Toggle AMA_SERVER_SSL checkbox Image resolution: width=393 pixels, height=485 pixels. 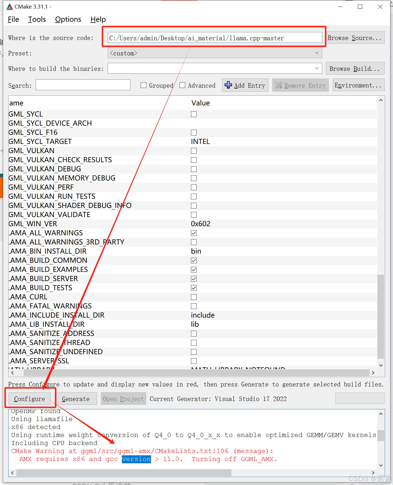coord(194,361)
